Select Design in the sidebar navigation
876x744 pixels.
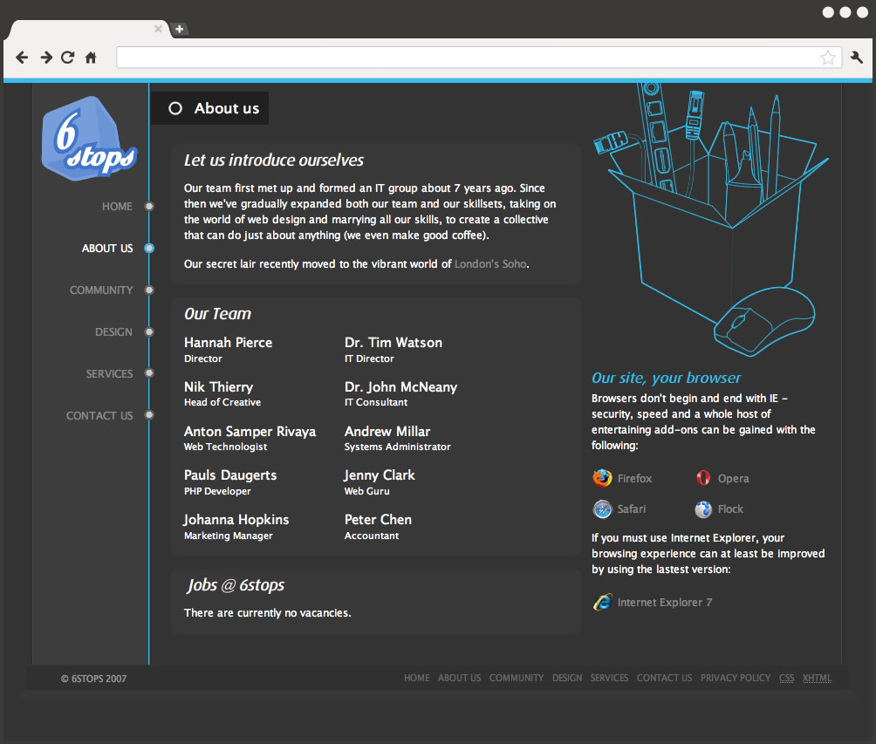tap(113, 332)
